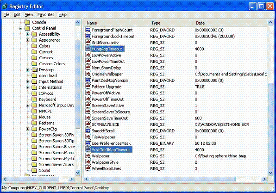Open the Help menu
276x193 pixels.
(63, 15)
